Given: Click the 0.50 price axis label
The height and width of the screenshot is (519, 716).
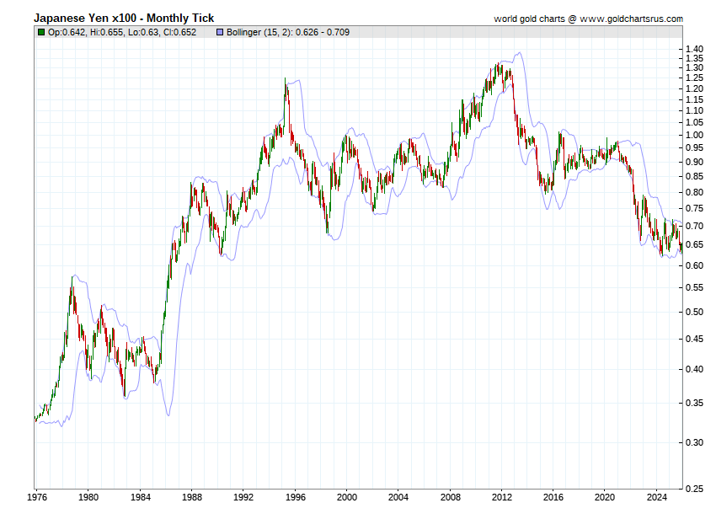Looking at the screenshot, I should tap(694, 312).
